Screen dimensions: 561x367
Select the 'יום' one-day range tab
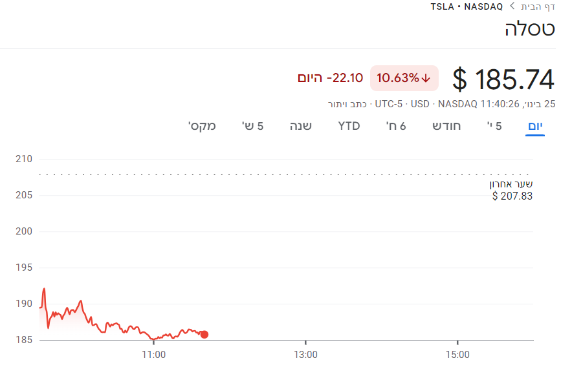tap(535, 125)
